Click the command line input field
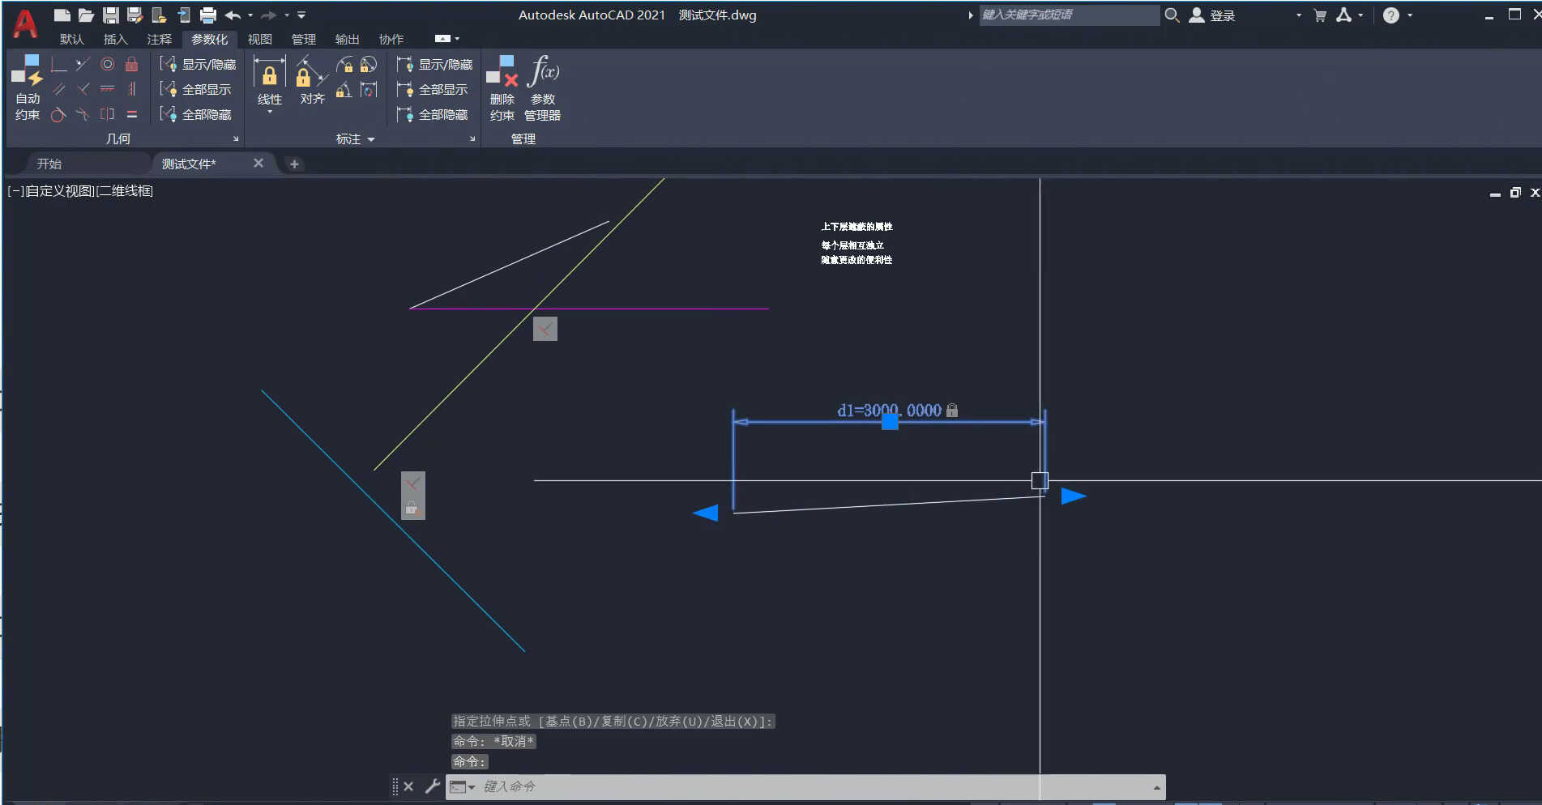Viewport: 1542px width, 805px height. [x=810, y=786]
